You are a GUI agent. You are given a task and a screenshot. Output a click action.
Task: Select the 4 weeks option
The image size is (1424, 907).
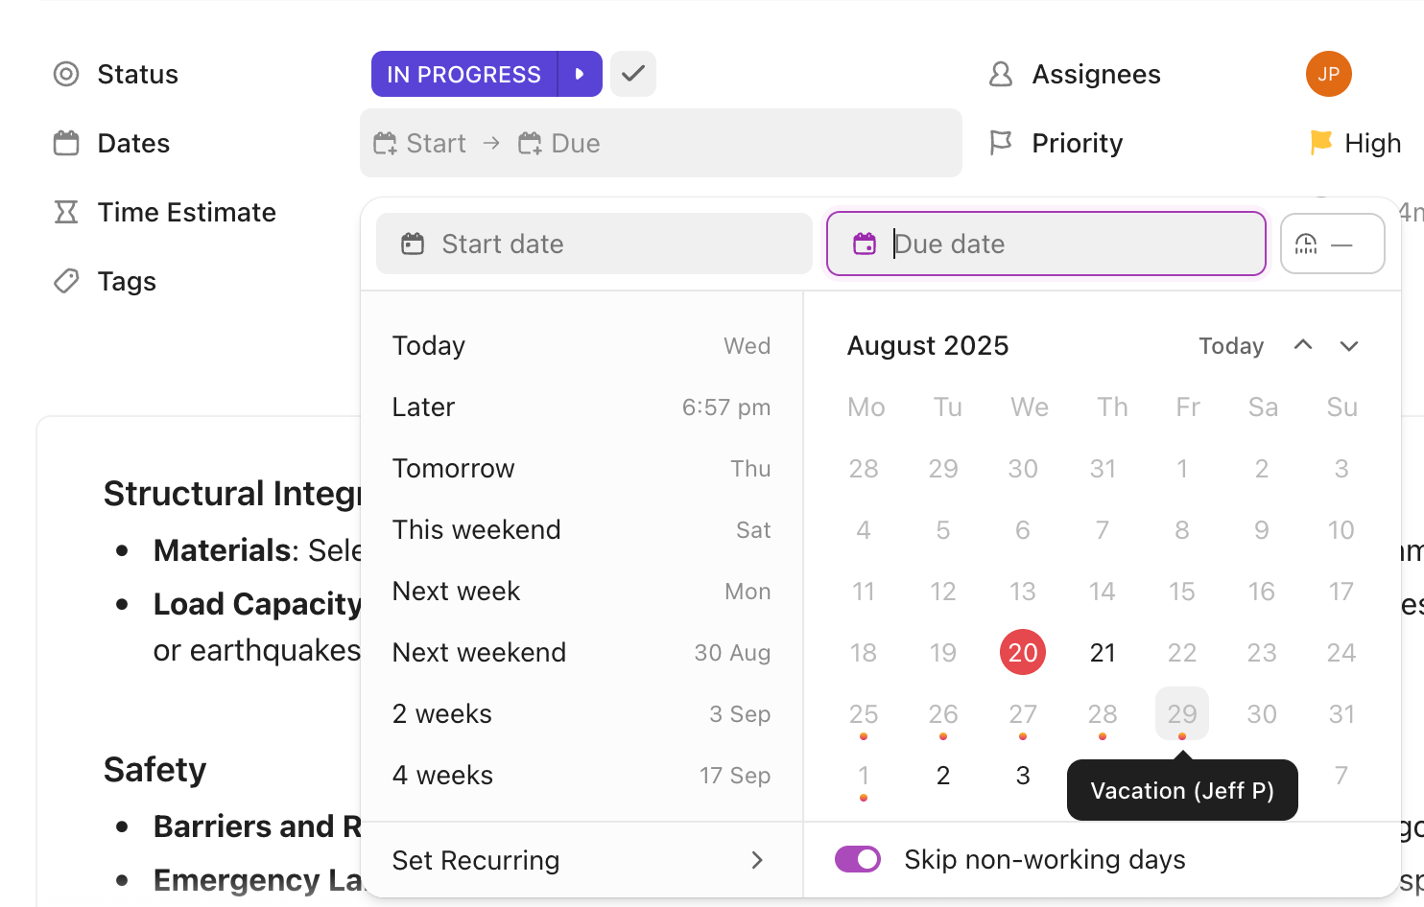click(x=581, y=775)
